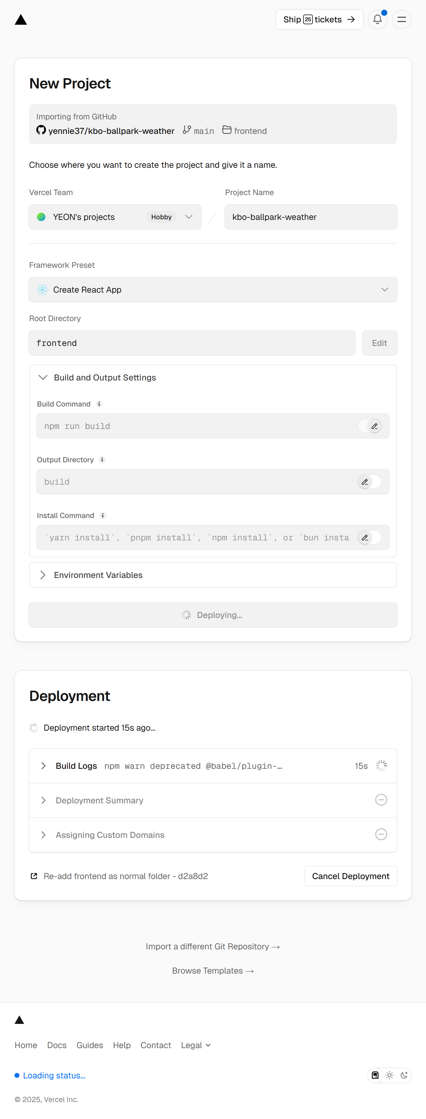Click the Loading status link
This screenshot has width=426, height=1119.
tap(50, 1075)
